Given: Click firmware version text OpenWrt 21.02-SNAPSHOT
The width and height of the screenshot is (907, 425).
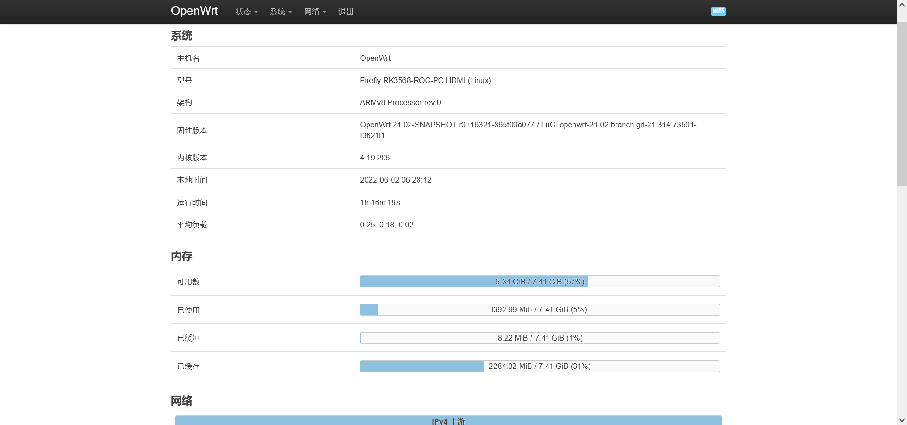Looking at the screenshot, I should click(408, 125).
